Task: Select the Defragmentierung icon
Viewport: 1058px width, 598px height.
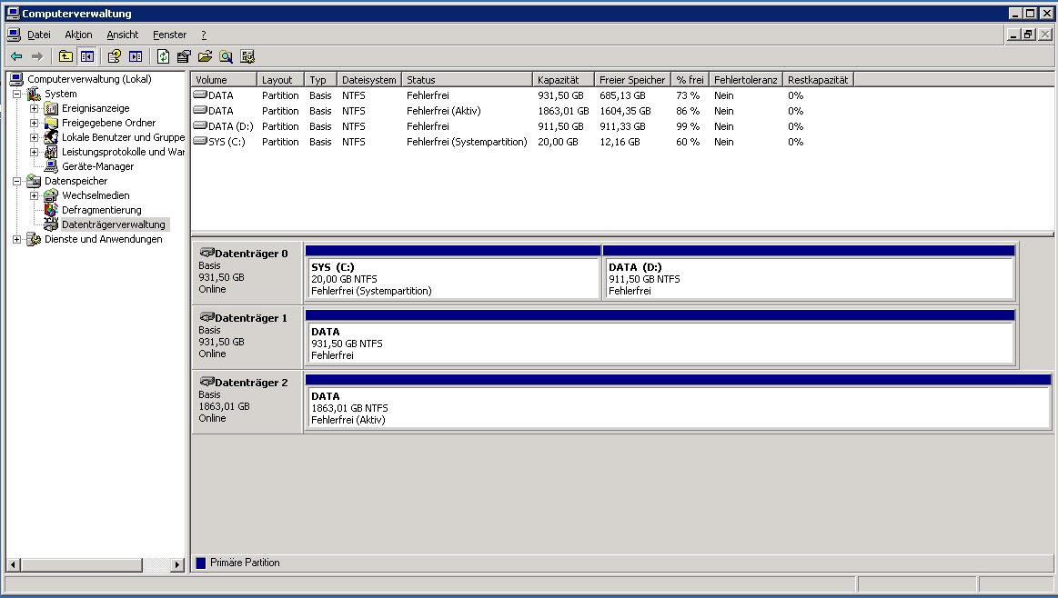Action: tap(51, 210)
